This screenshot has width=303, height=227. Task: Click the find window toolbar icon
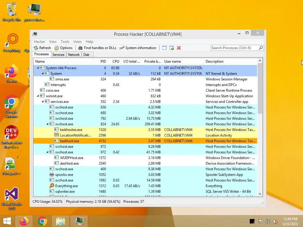tap(164, 48)
